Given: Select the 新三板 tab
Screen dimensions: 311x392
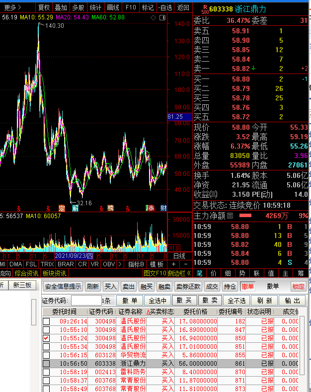Looking at the screenshot, I should pyautogui.click(x=22, y=285).
